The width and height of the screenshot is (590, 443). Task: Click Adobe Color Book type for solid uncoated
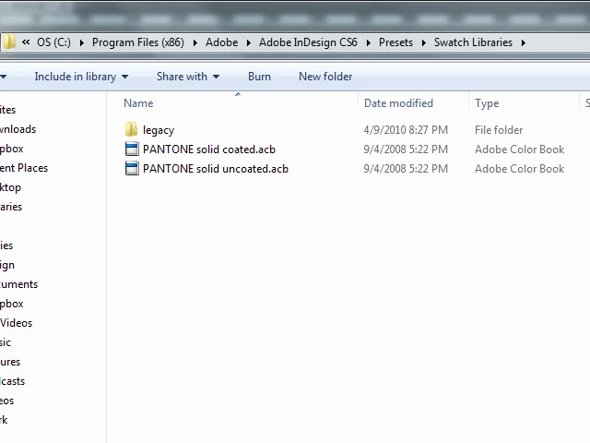519,169
